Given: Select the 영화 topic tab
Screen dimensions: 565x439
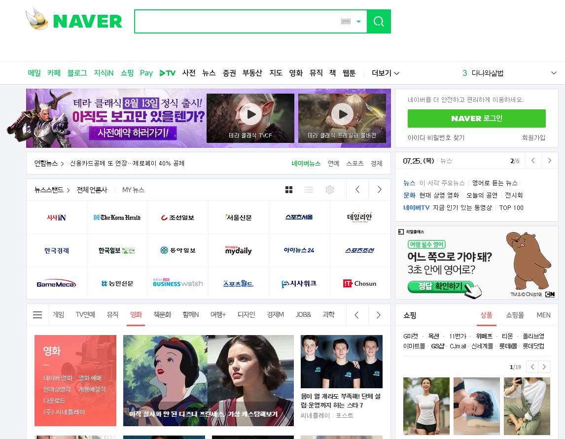Looking at the screenshot, I should coord(136,315).
